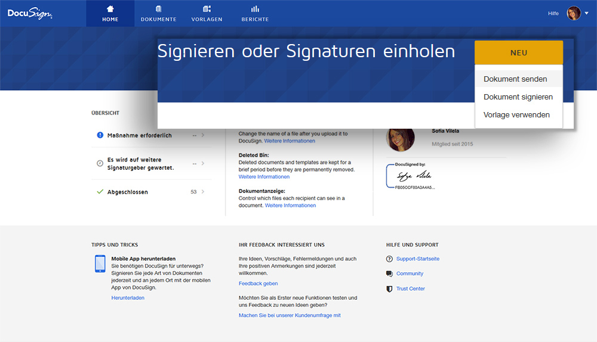Open the Feedback geben link
Image resolution: width=597 pixels, height=342 pixels.
tap(258, 284)
